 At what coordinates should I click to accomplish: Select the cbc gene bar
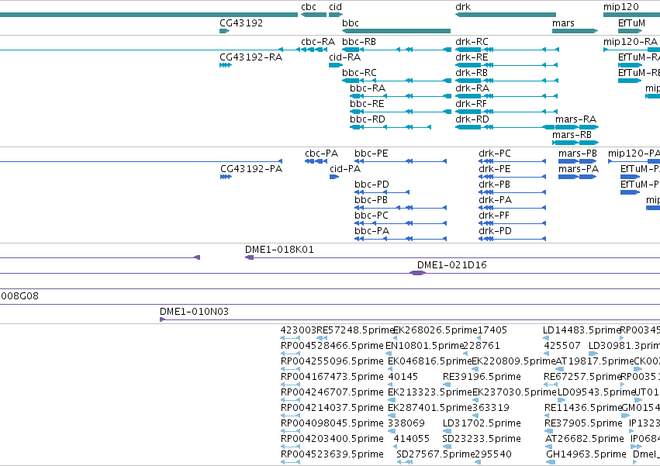tap(313, 15)
